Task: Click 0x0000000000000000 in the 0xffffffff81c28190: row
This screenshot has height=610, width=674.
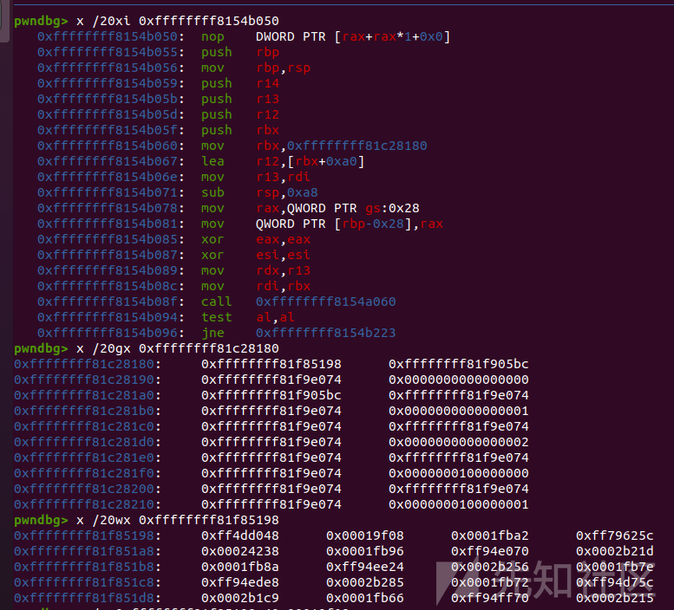Action: (x=459, y=380)
